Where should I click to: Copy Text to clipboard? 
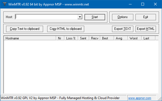point(25,29)
